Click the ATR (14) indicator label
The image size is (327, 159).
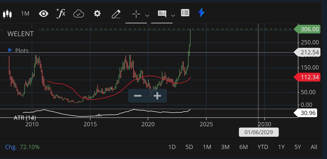tap(25, 118)
